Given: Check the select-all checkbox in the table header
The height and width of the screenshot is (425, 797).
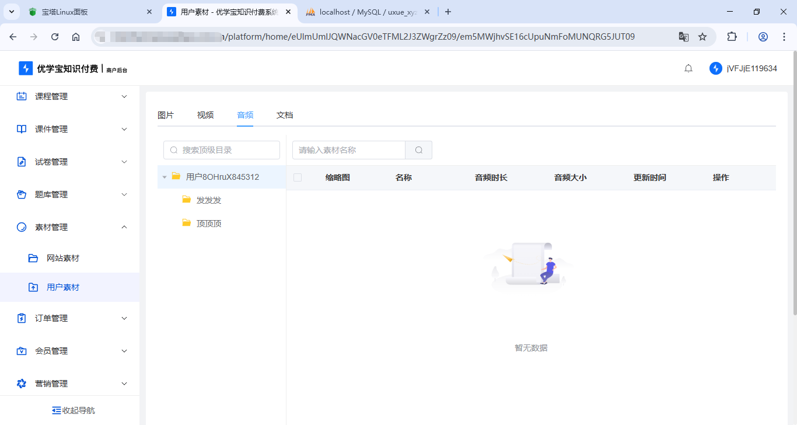Looking at the screenshot, I should click(298, 177).
